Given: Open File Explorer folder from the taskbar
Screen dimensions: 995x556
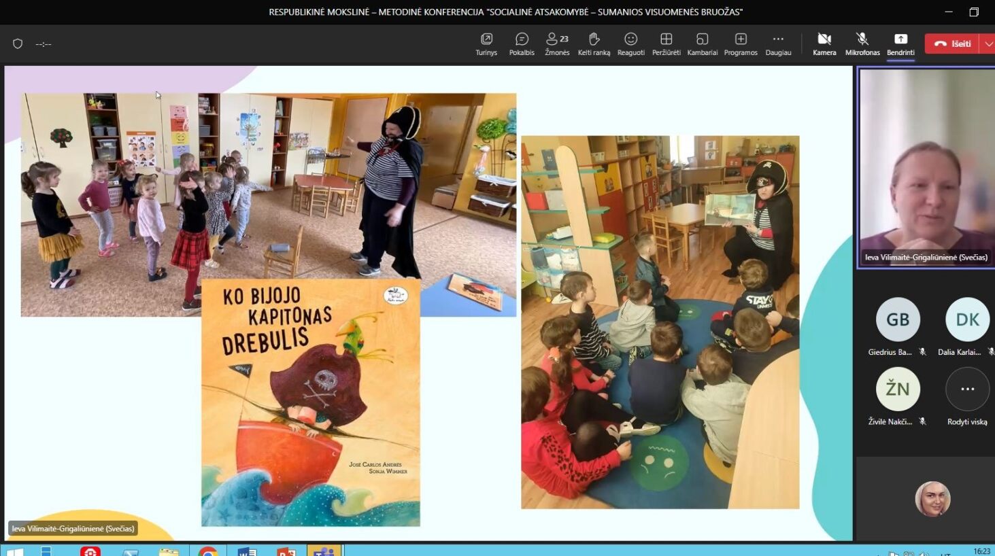Looking at the screenshot, I should click(x=169, y=551).
